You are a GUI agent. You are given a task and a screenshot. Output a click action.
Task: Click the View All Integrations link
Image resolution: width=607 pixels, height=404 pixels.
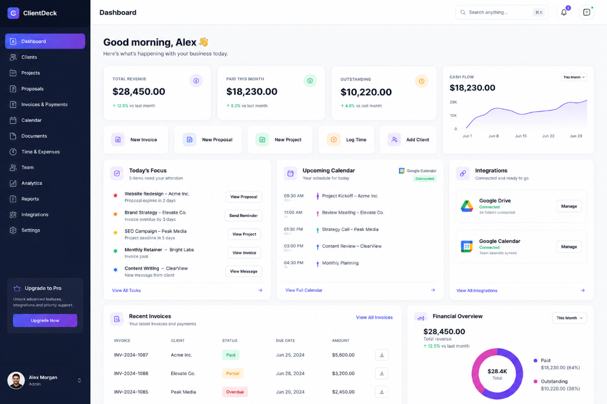(x=477, y=291)
